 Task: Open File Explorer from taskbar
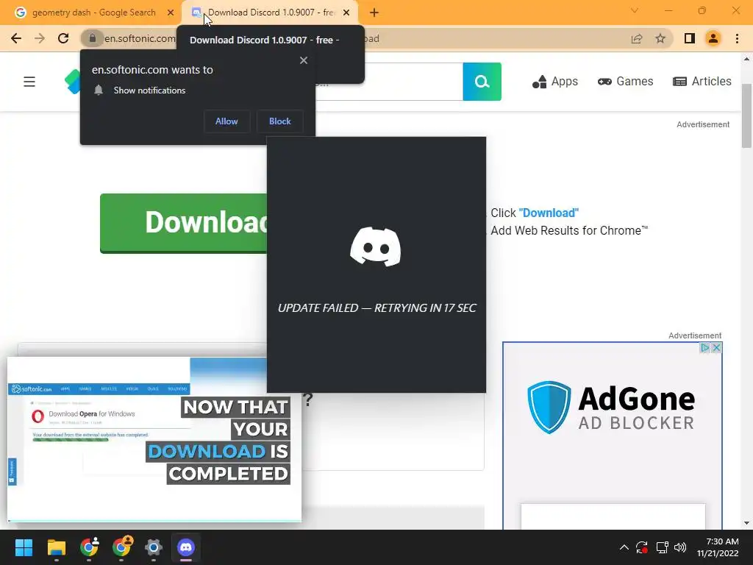56,547
